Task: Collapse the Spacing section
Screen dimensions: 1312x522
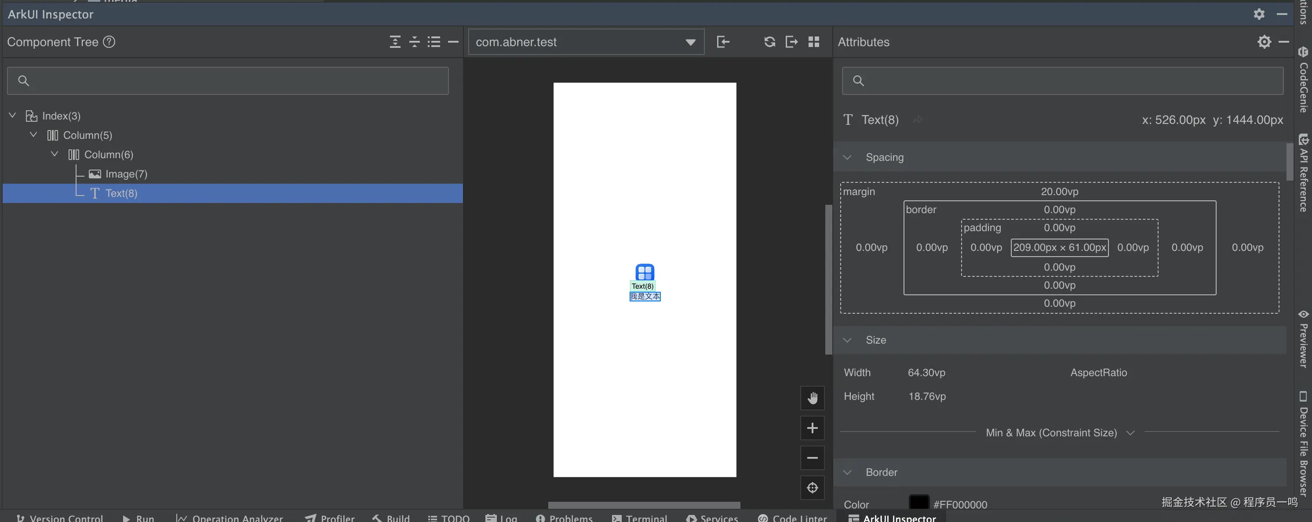Action: coord(847,157)
